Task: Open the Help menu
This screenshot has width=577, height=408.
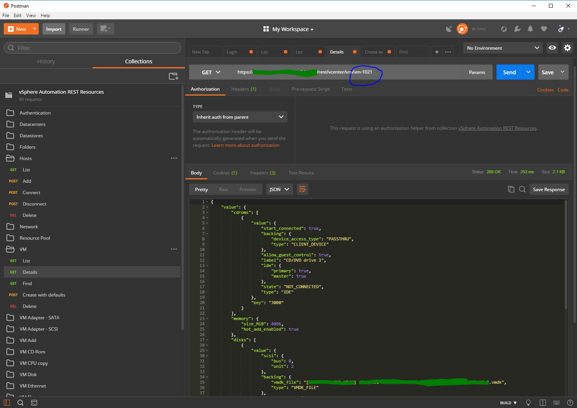Action: tap(45, 16)
